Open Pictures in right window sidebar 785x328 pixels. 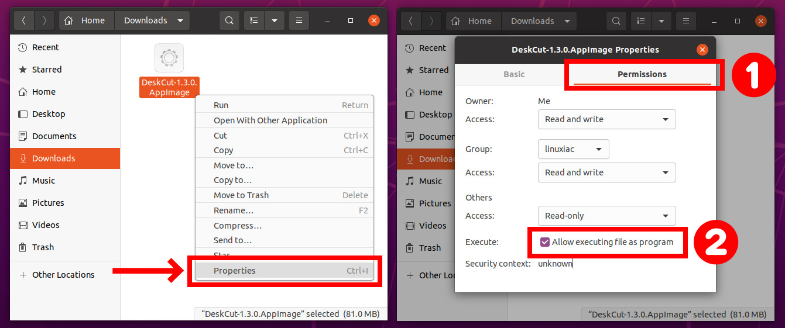pyautogui.click(x=426, y=203)
